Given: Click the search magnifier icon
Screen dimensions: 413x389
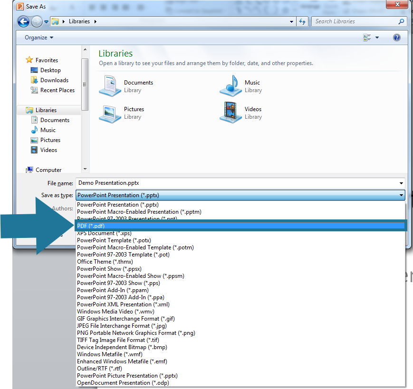Looking at the screenshot, I should (401, 21).
